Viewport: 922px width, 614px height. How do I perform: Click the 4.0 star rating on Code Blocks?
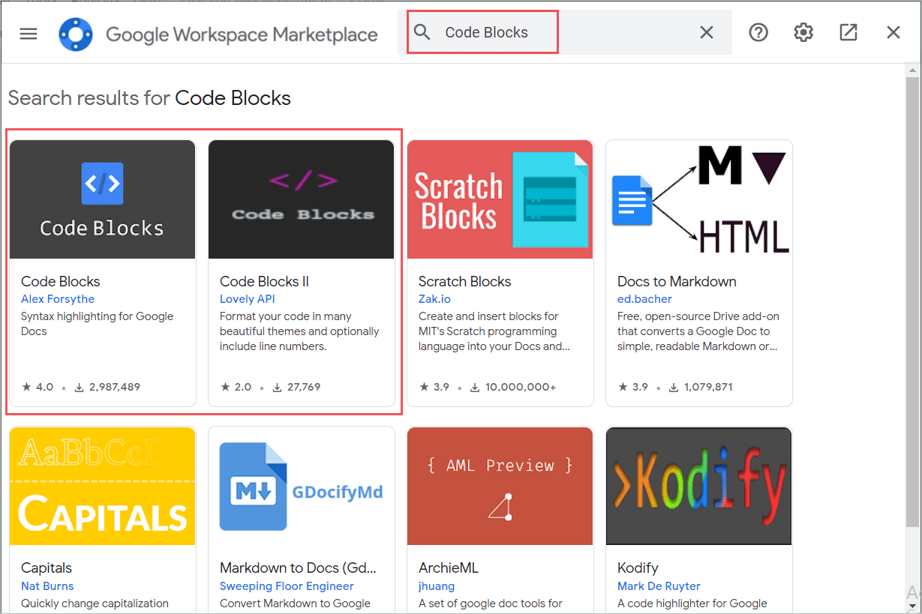[38, 387]
